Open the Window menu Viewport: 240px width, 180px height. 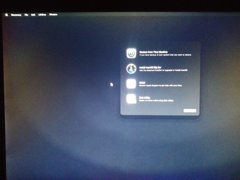pos(53,14)
